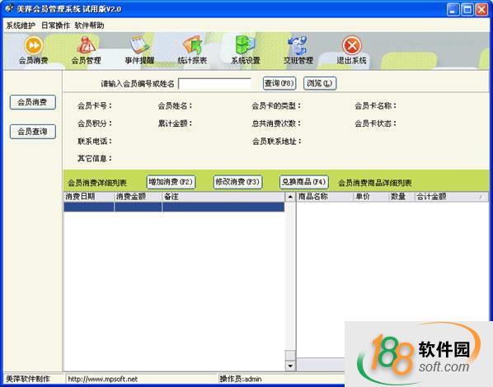Click the consumption list scroll-down arrow

(290, 366)
